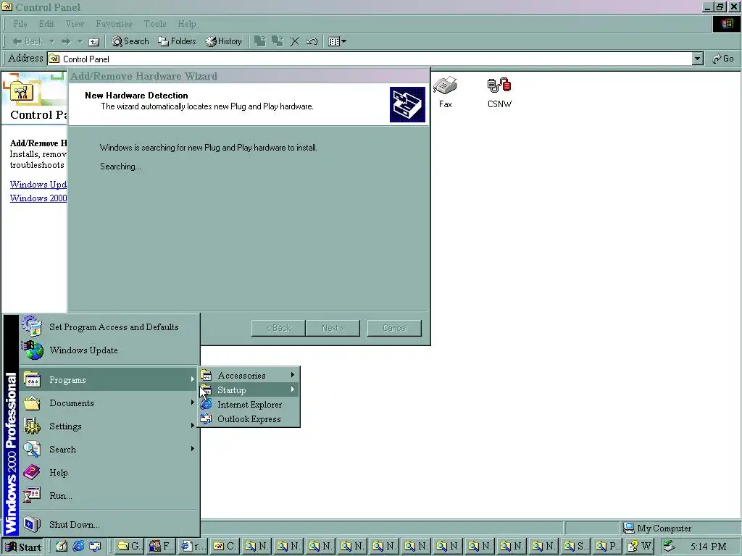This screenshot has width=742, height=556.
Task: Expand Startup submenu
Action: point(249,390)
